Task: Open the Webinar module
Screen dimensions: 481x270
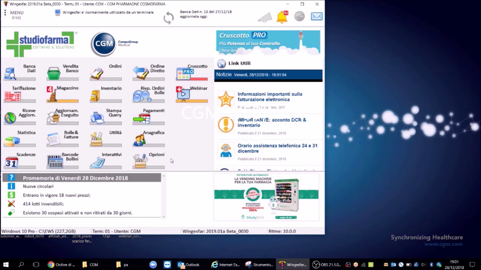Action: (192, 94)
